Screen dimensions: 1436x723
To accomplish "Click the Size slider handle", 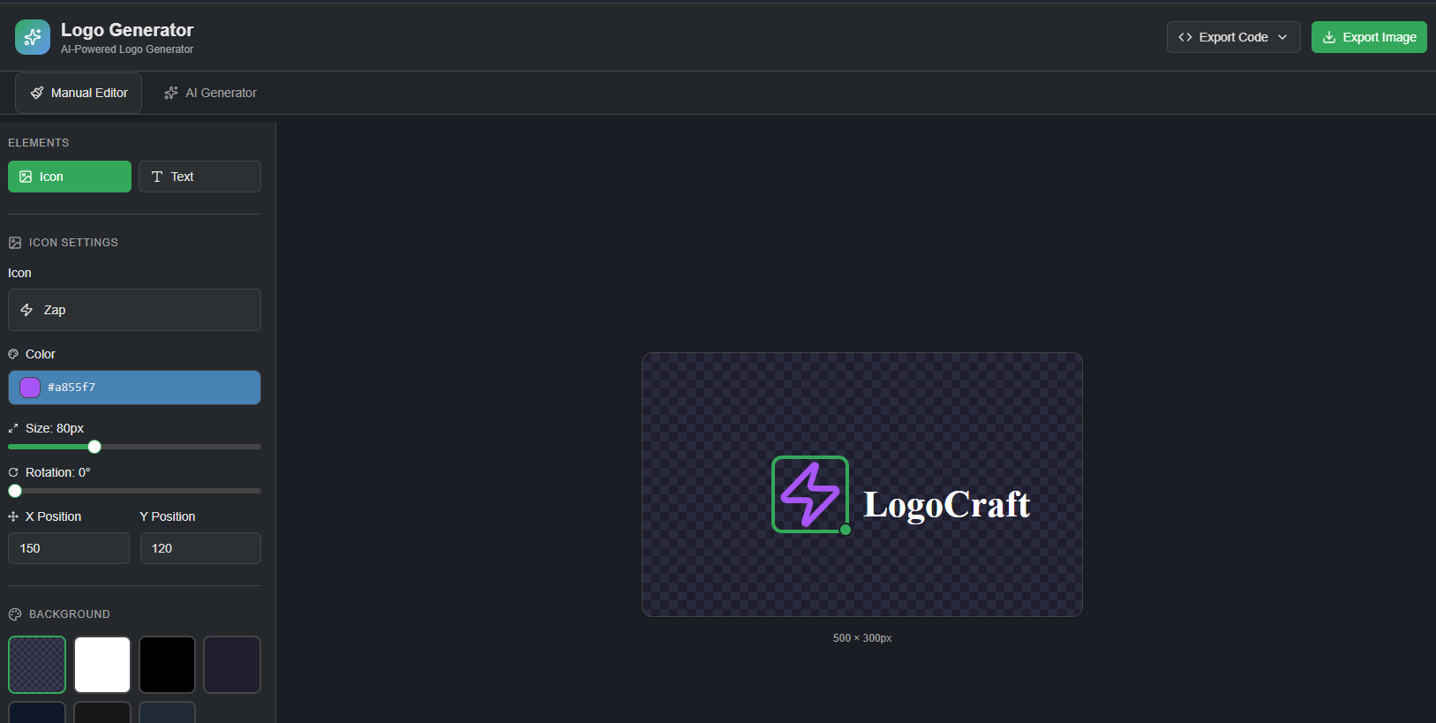I will point(94,447).
